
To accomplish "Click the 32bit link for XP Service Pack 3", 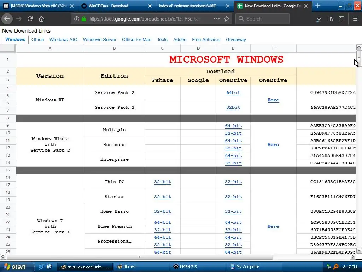I will coord(233,107).
